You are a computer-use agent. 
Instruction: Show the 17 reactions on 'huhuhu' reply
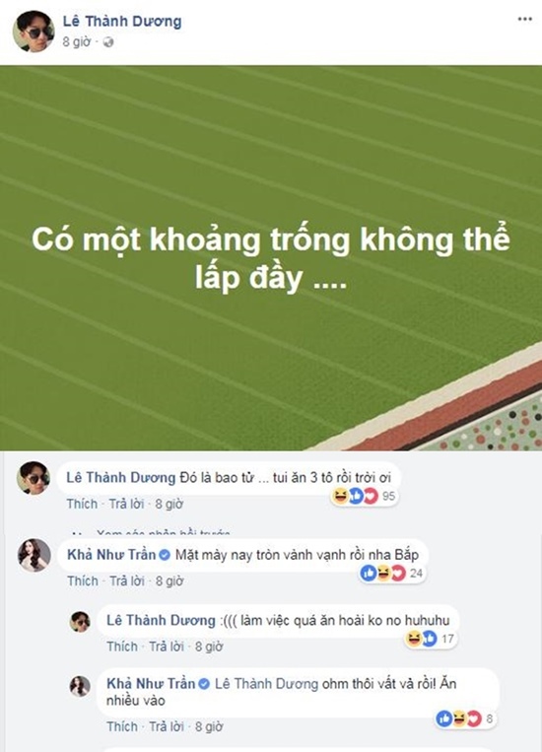click(431, 639)
